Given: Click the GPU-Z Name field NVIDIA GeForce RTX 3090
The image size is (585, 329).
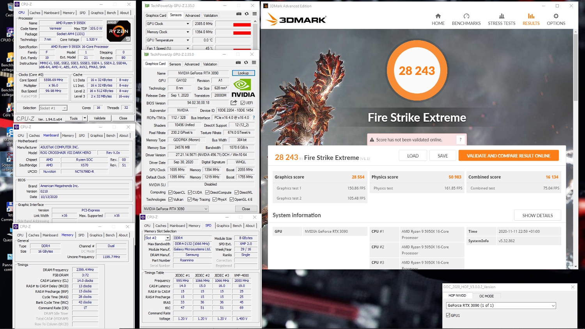Looking at the screenshot, I should (x=198, y=73).
